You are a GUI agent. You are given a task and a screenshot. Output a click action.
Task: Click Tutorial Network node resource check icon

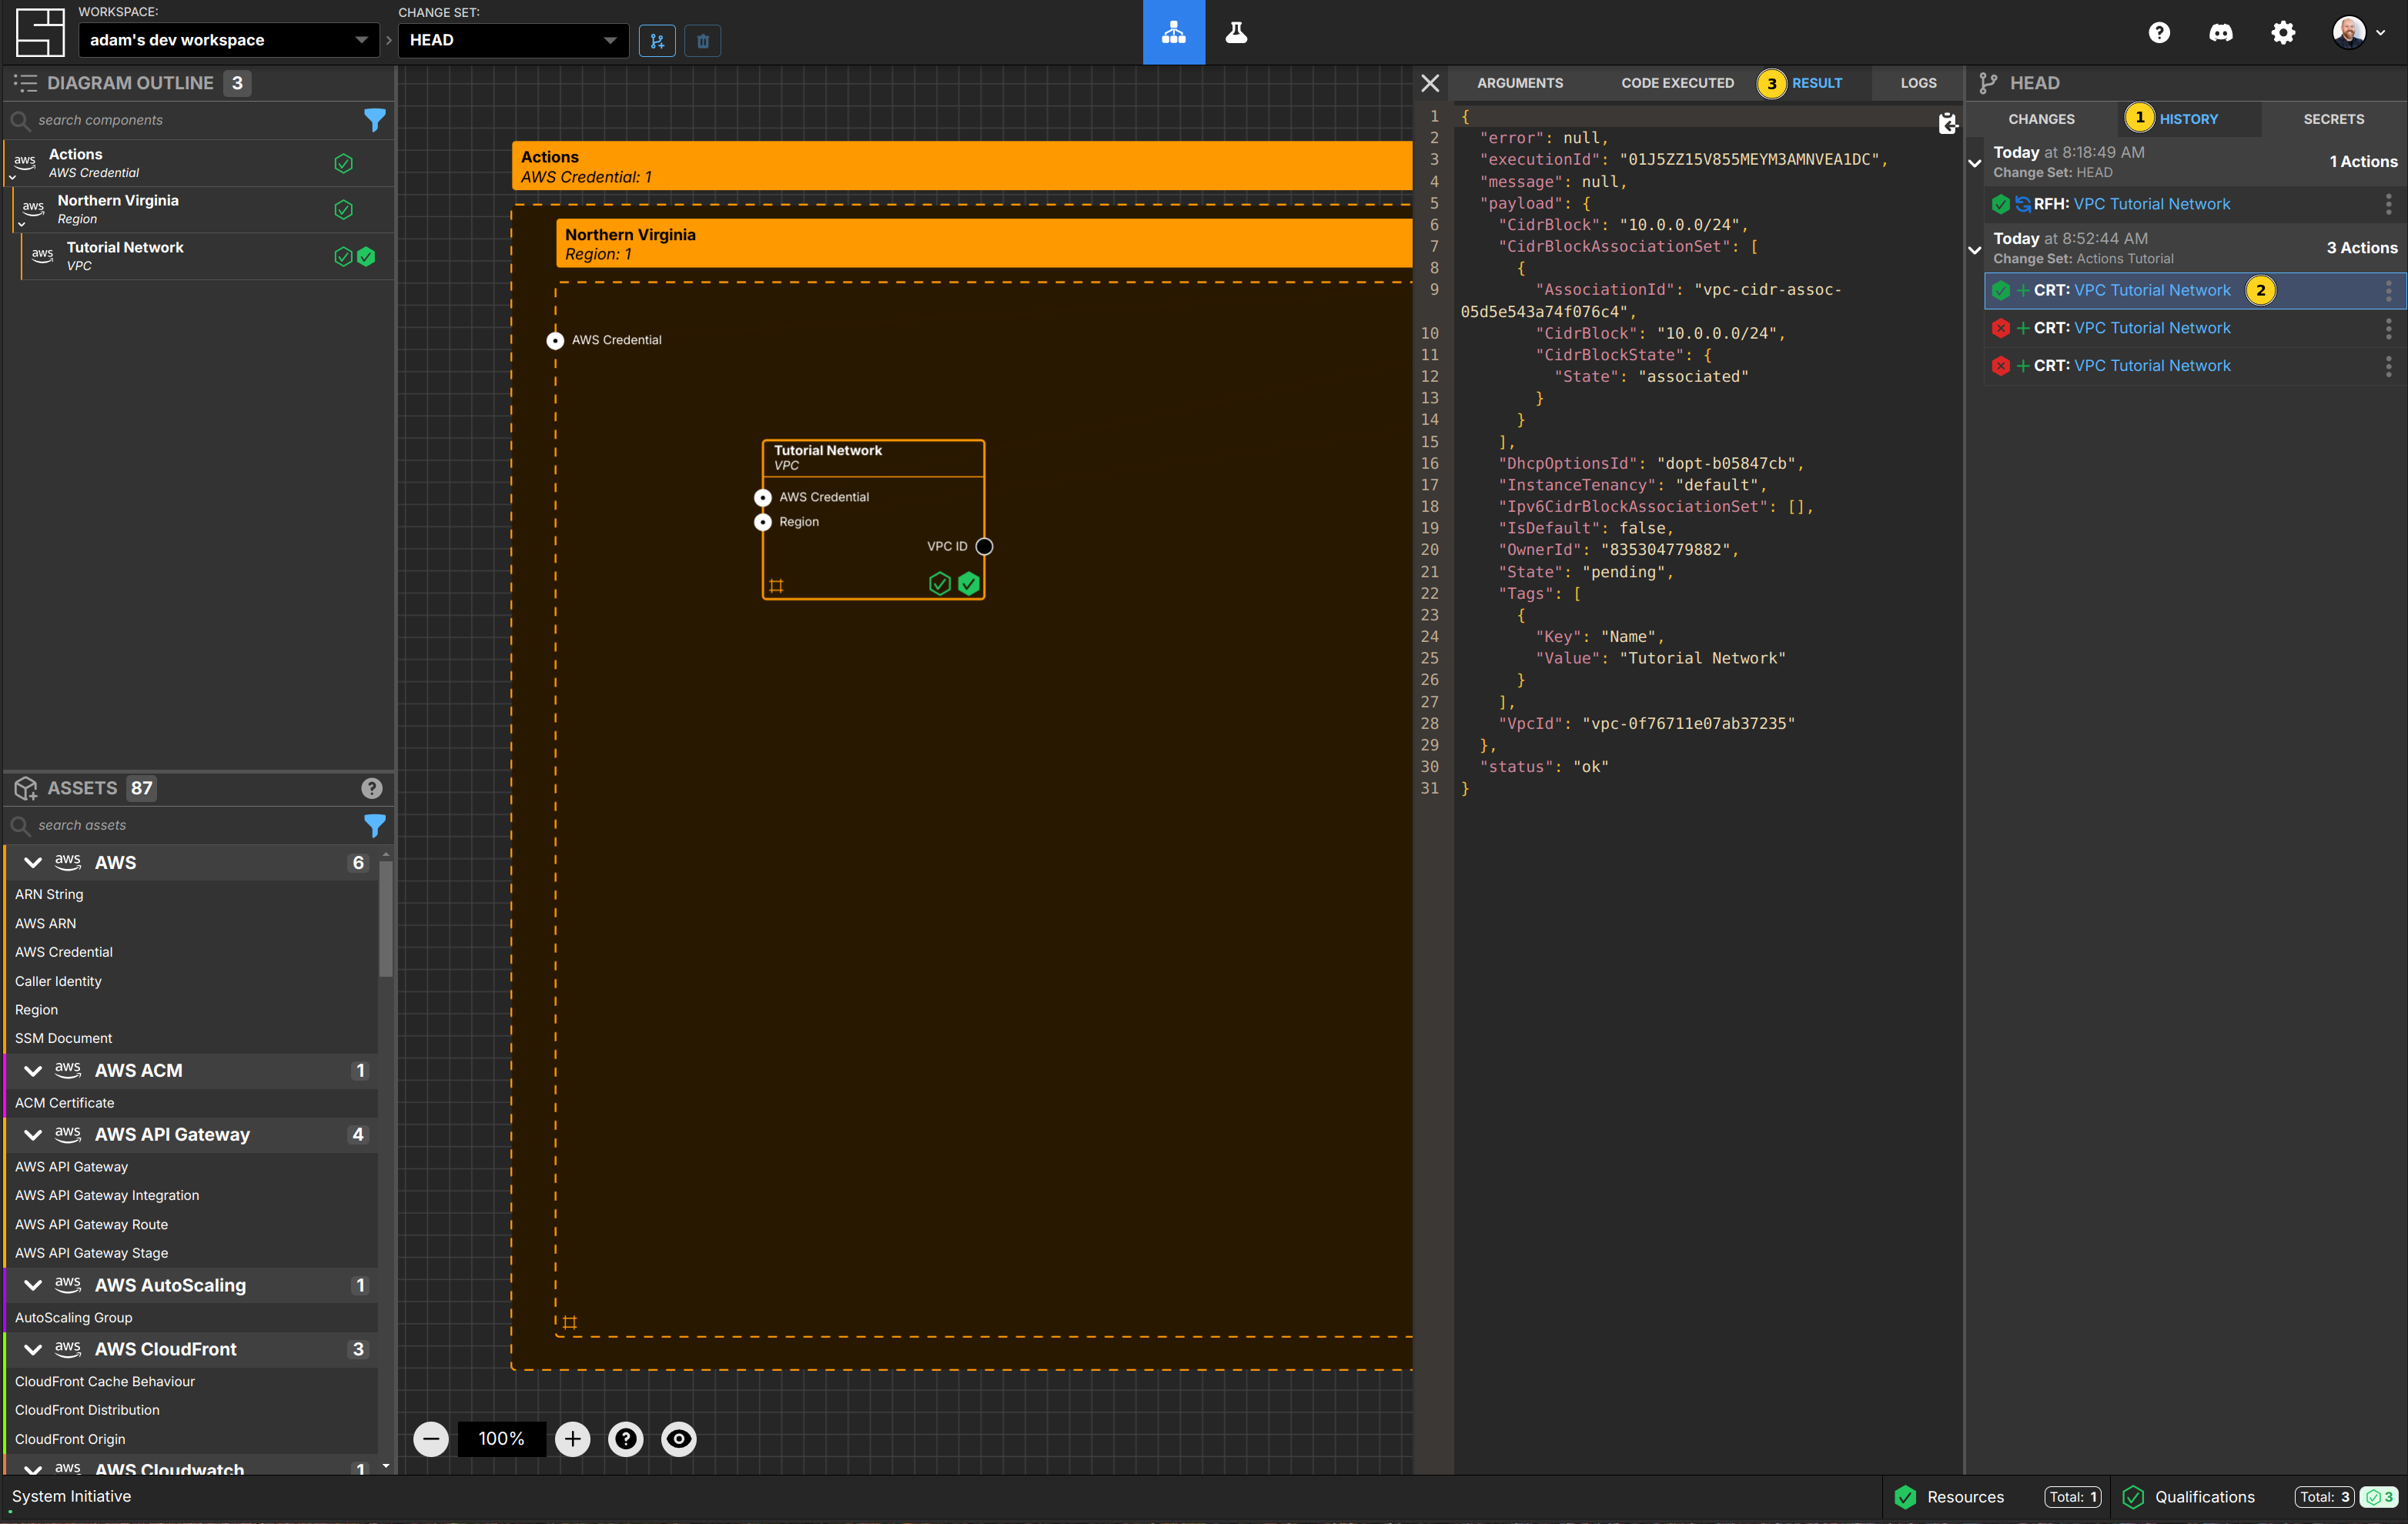(968, 584)
